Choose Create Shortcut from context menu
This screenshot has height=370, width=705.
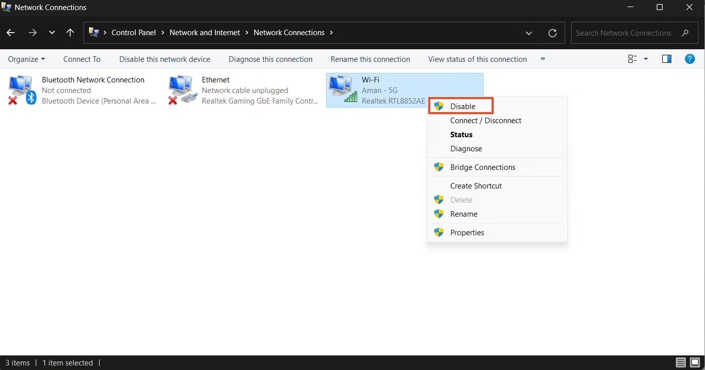click(497, 186)
